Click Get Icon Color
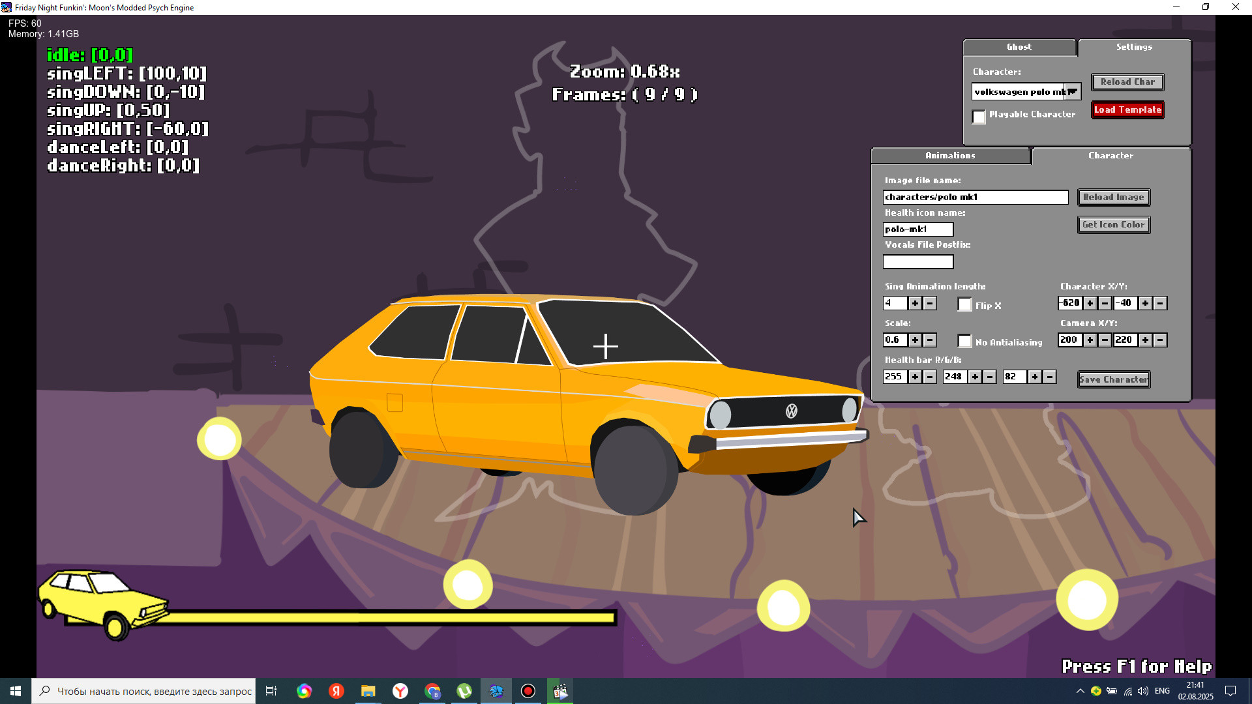Screen dimensions: 1252x704 point(1113,224)
